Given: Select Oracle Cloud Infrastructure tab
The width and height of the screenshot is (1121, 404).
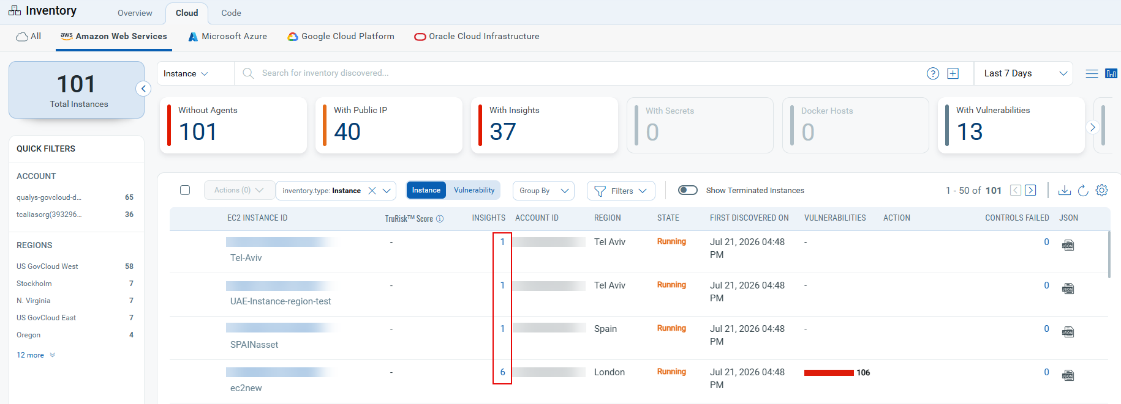Looking at the screenshot, I should [477, 37].
